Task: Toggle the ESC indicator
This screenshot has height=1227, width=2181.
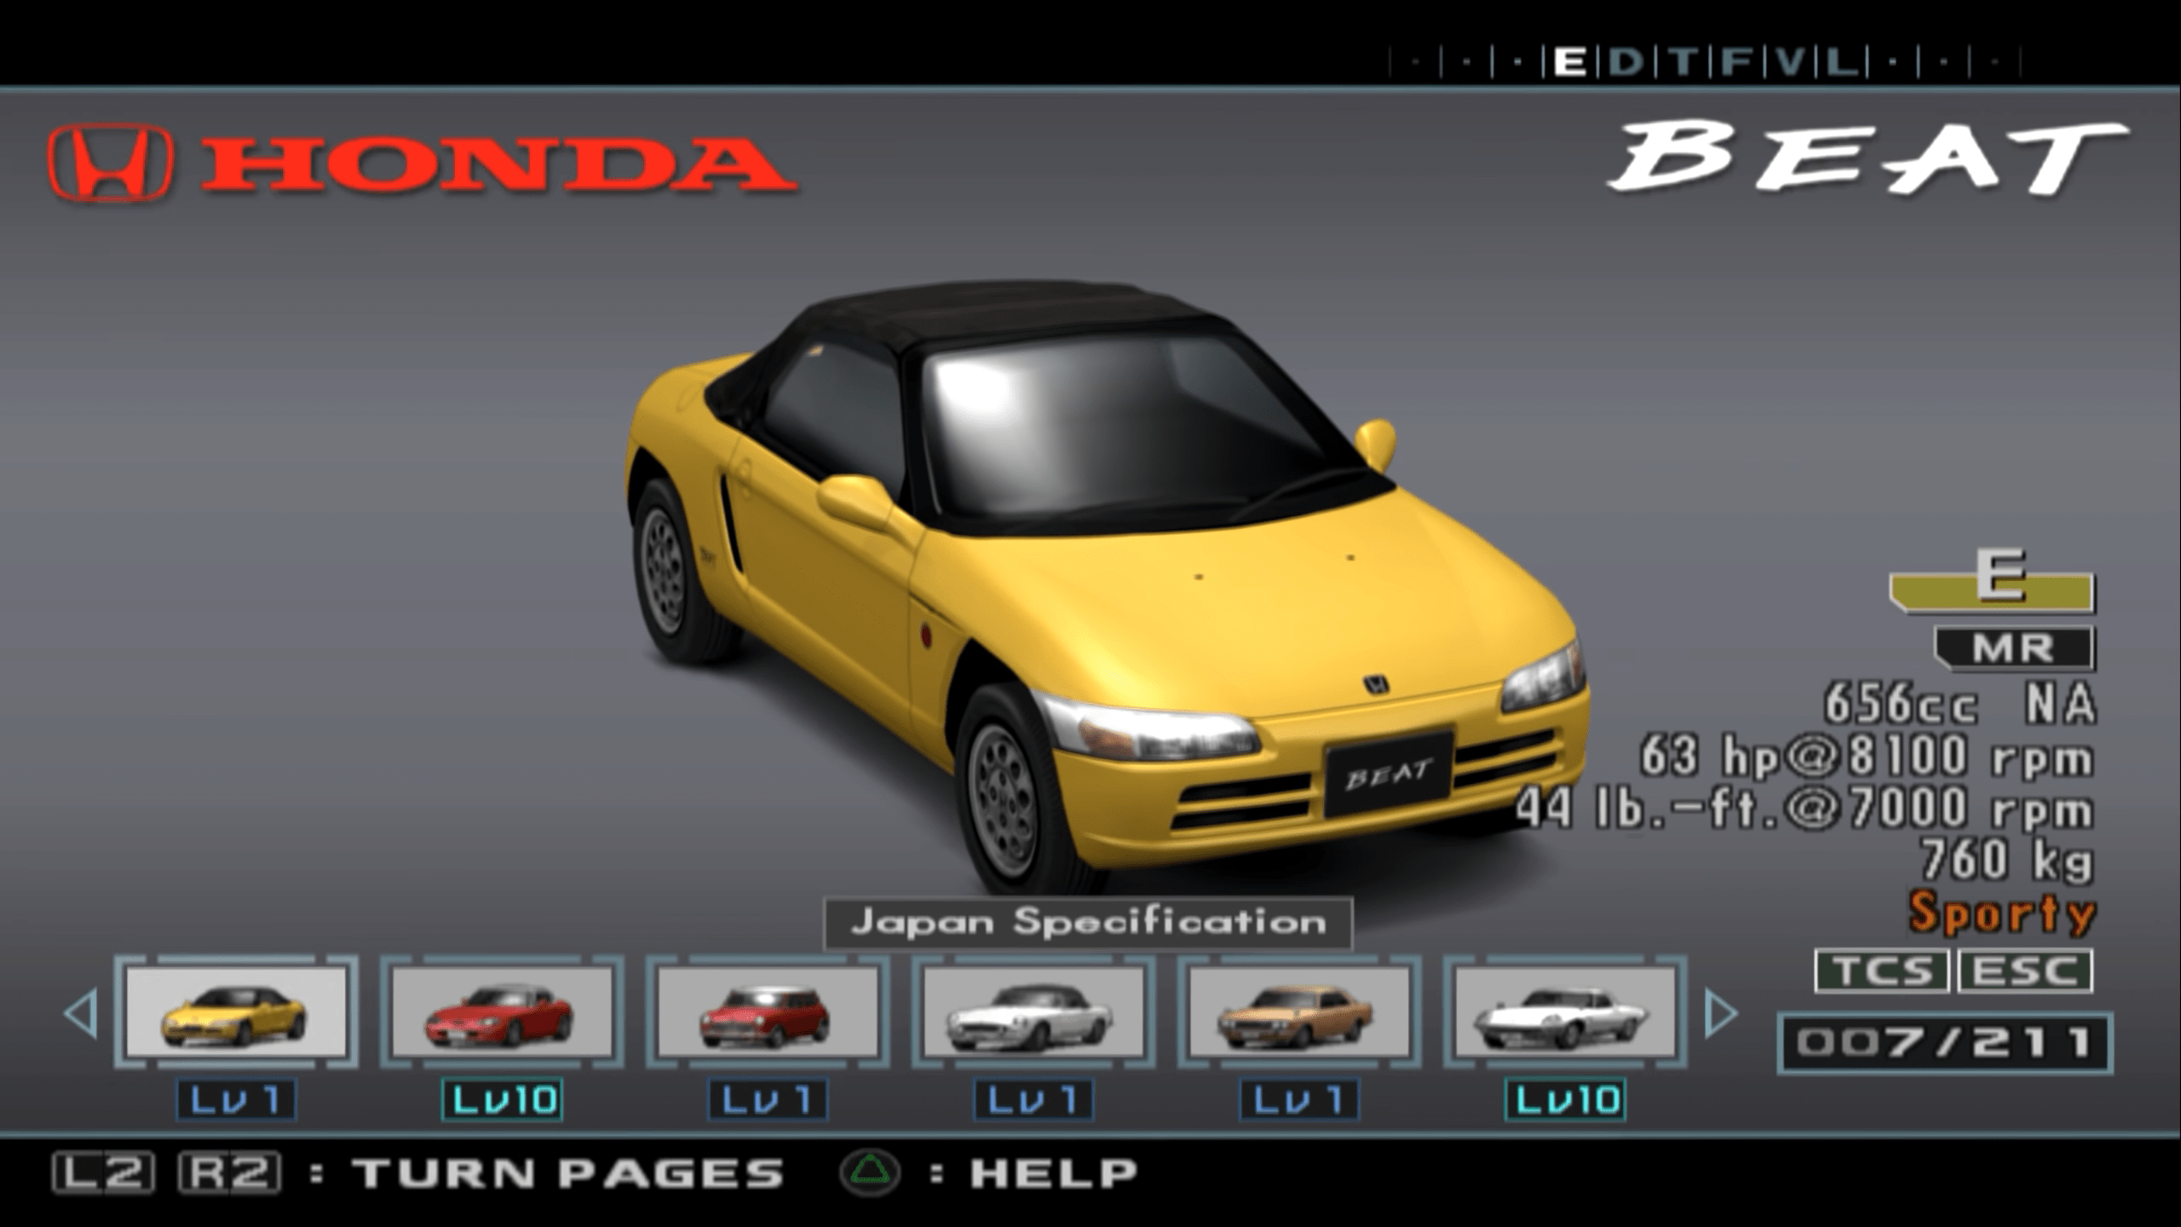Action: pos(2024,971)
